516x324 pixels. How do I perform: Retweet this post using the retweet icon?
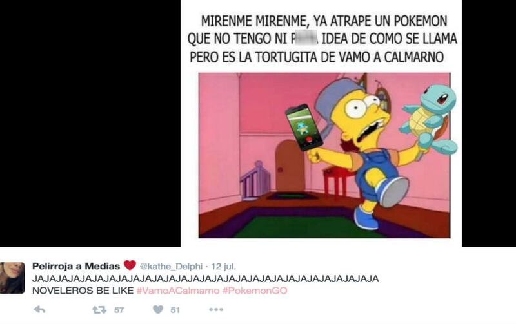click(99, 310)
